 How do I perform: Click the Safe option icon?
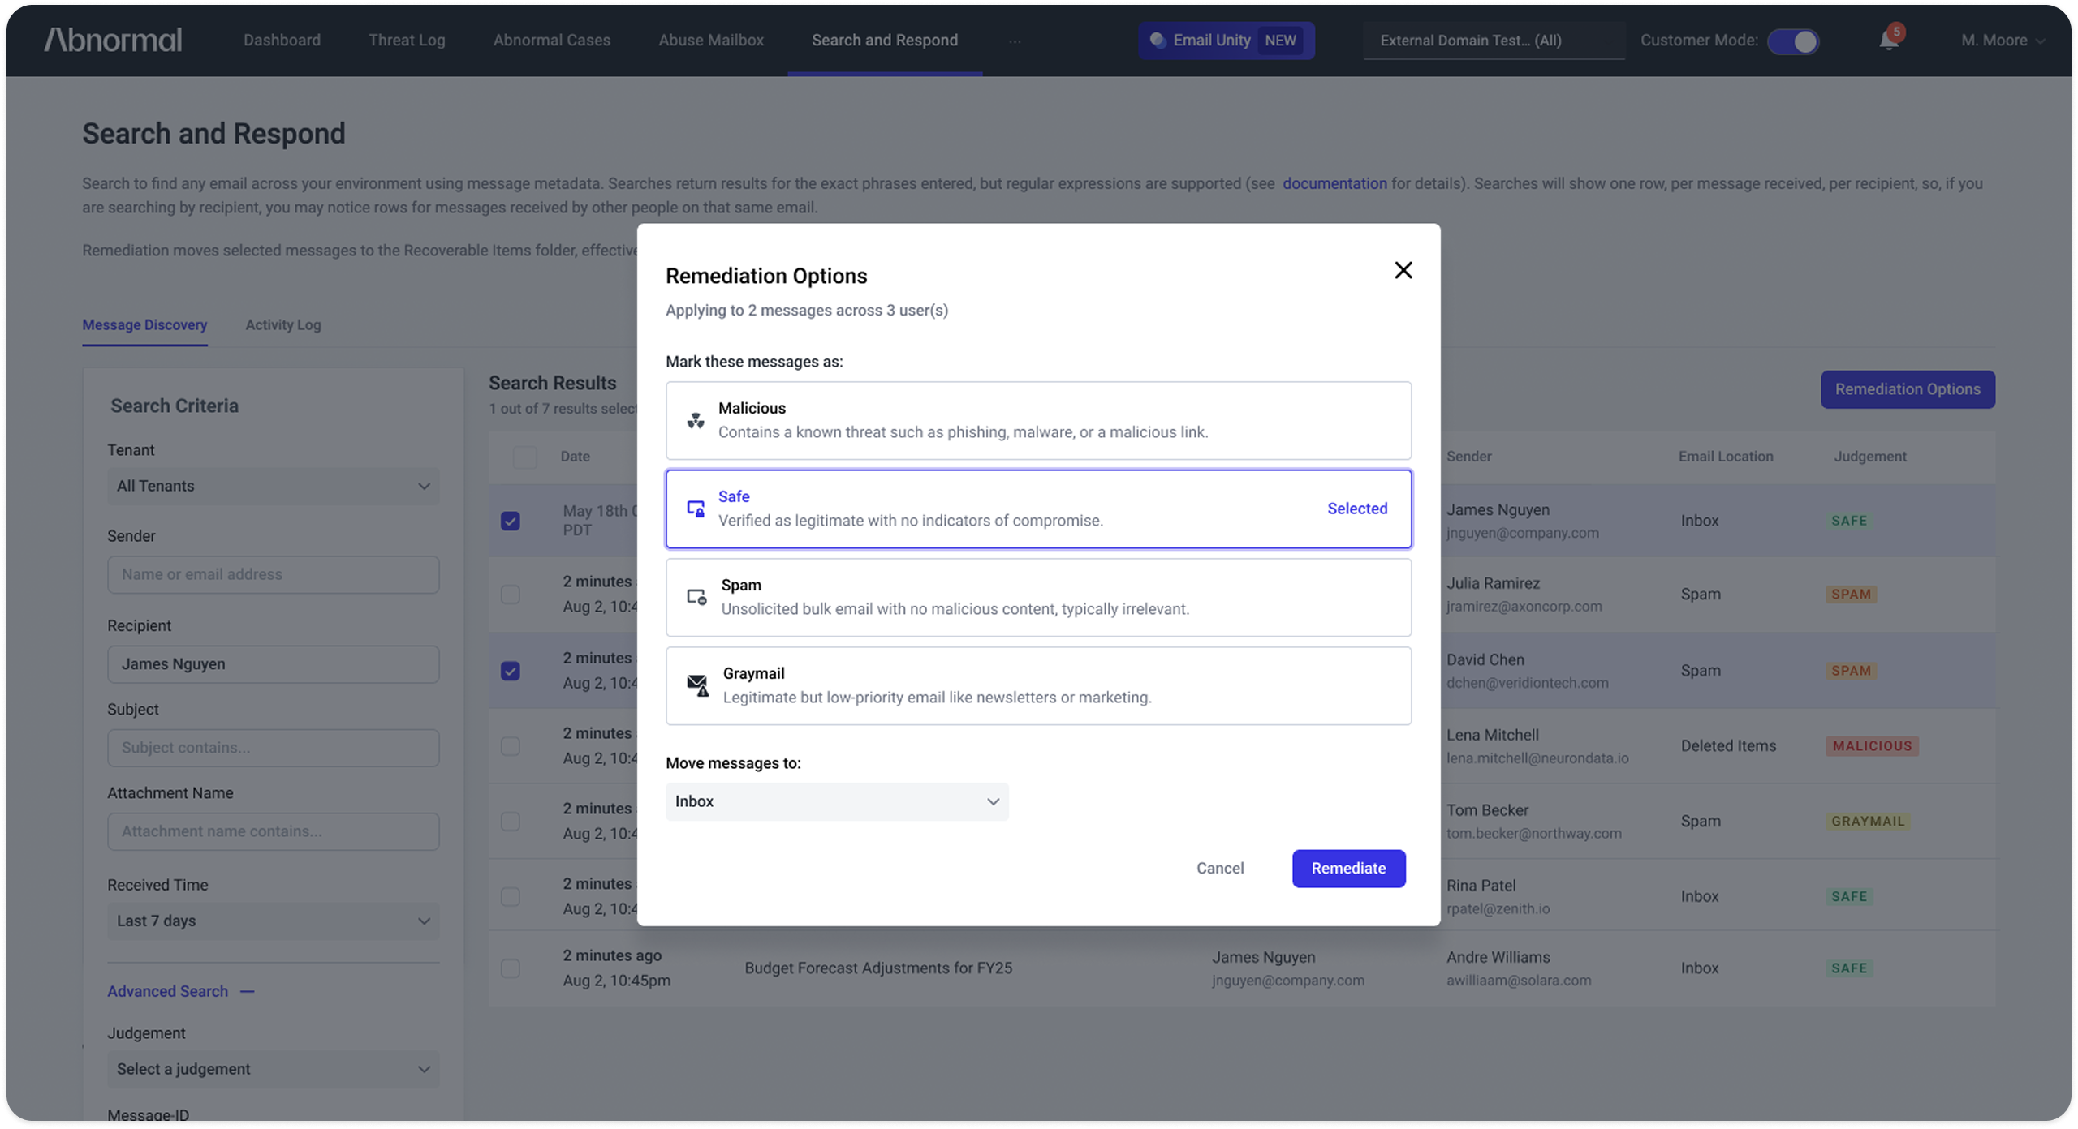696,509
